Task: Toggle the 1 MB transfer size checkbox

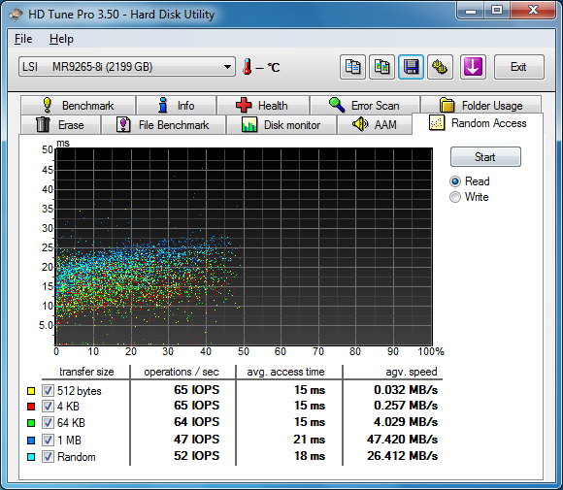Action: (48, 440)
